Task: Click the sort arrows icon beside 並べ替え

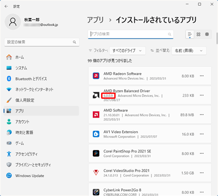Action: tap(152, 51)
